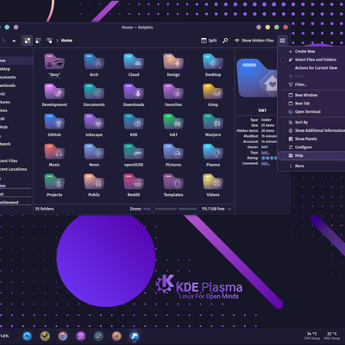The width and height of the screenshot is (345, 345).
Task: Select the Desktop folder icon
Action: pos(213,61)
